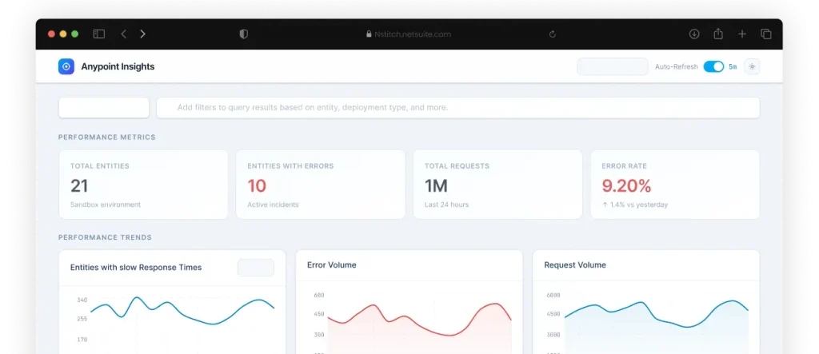Viewport: 819px width, 354px height.
Task: Click the 255 axis label
Action: [x=82, y=319]
